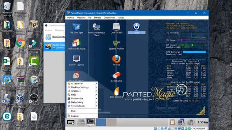232x130 pixels.
Task: Expand the Graphics submenu
Action: pyautogui.click(x=82, y=91)
